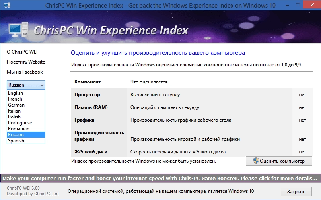Click the Оценить компьютер button
The image size is (321, 200).
pyautogui.click(x=279, y=161)
